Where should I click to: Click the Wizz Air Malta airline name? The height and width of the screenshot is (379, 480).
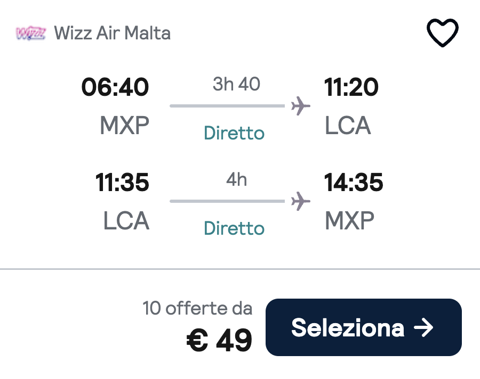113,33
